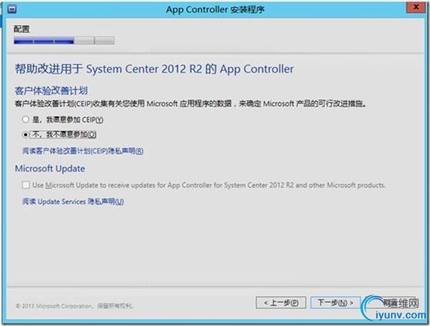This screenshot has width=430, height=326.
Task: Go back with the 上一步 button
Action: click(x=281, y=302)
